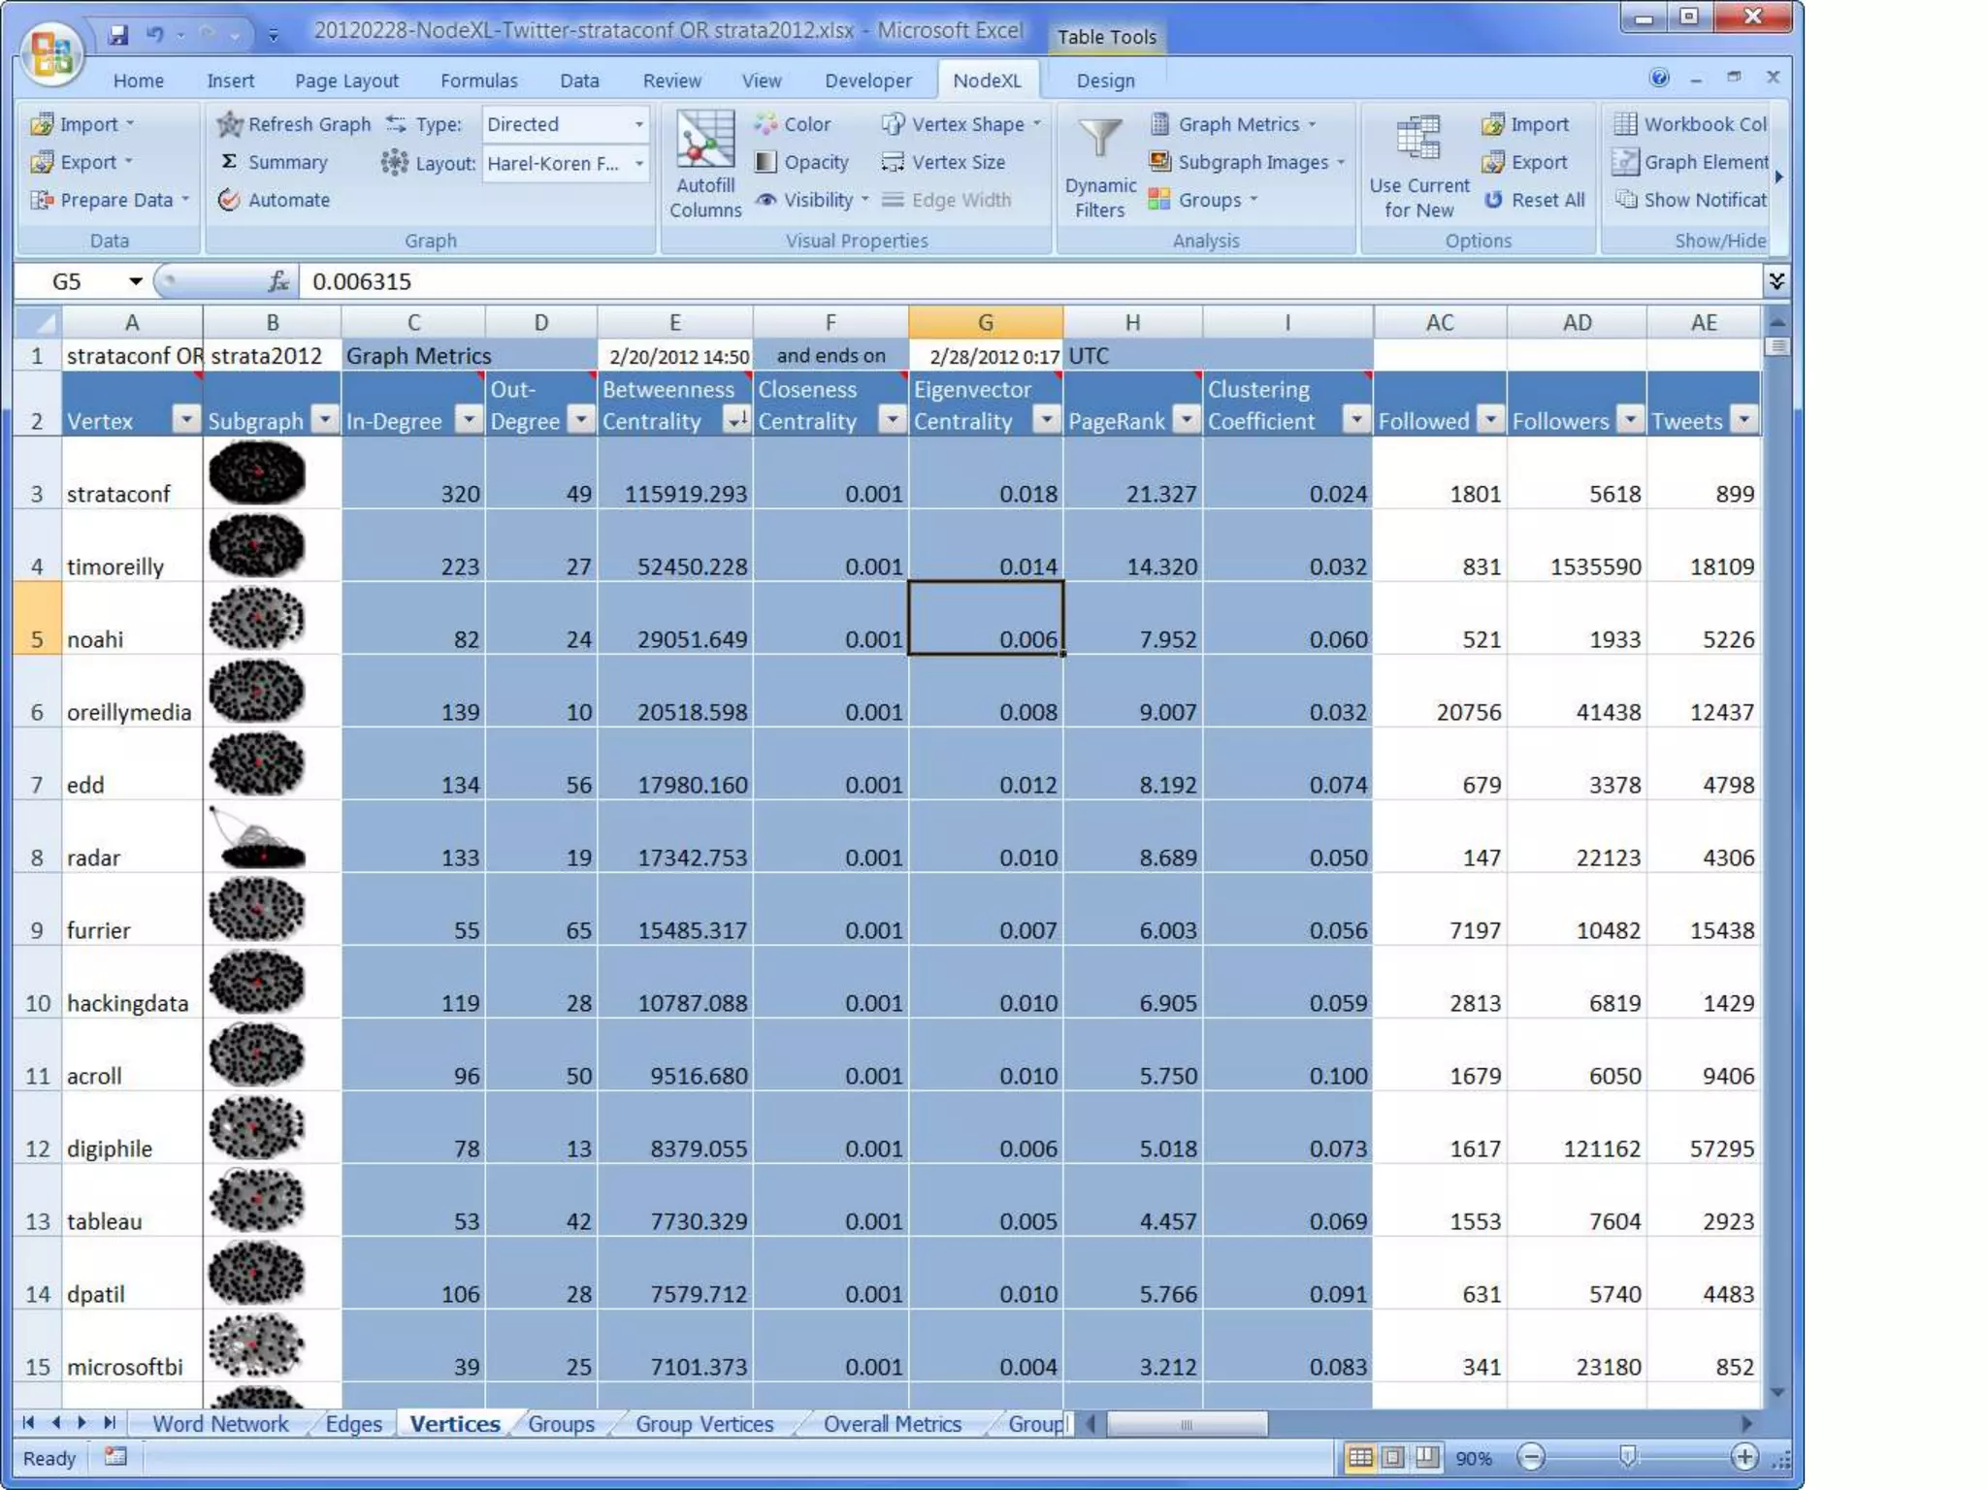Toggle Page Break Preview view
This screenshot has width=1987, height=1490.
1426,1457
